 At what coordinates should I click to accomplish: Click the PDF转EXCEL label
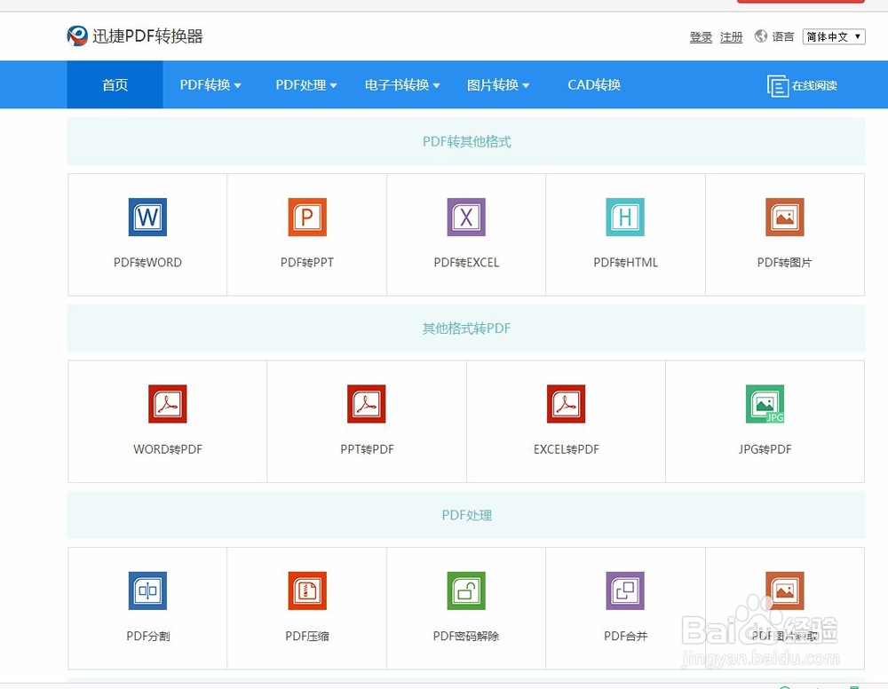(x=466, y=263)
